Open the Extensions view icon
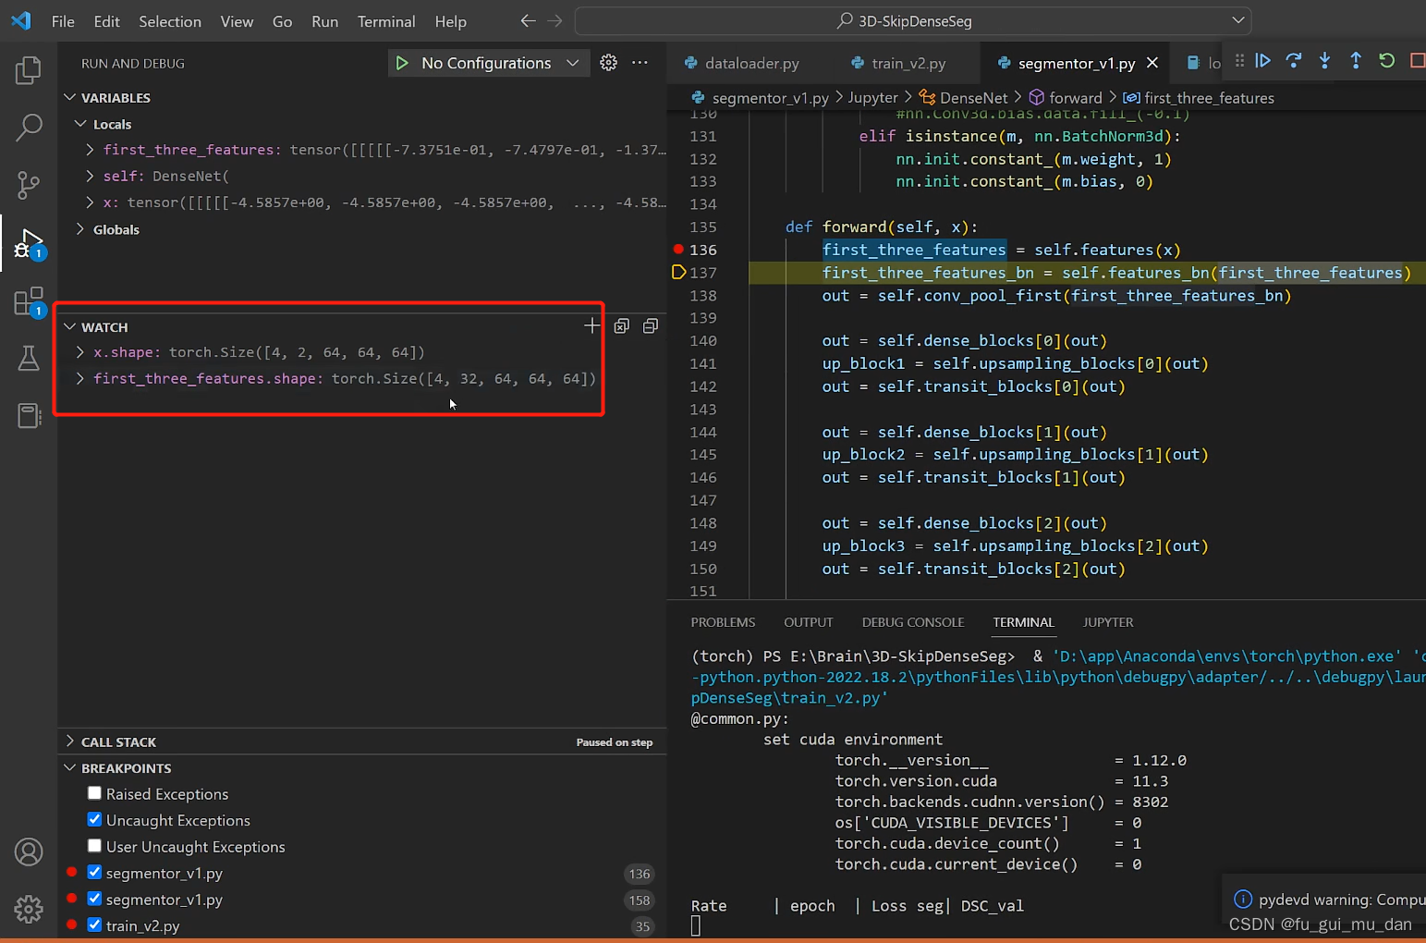Viewport: 1426px width, 943px height. (x=29, y=301)
